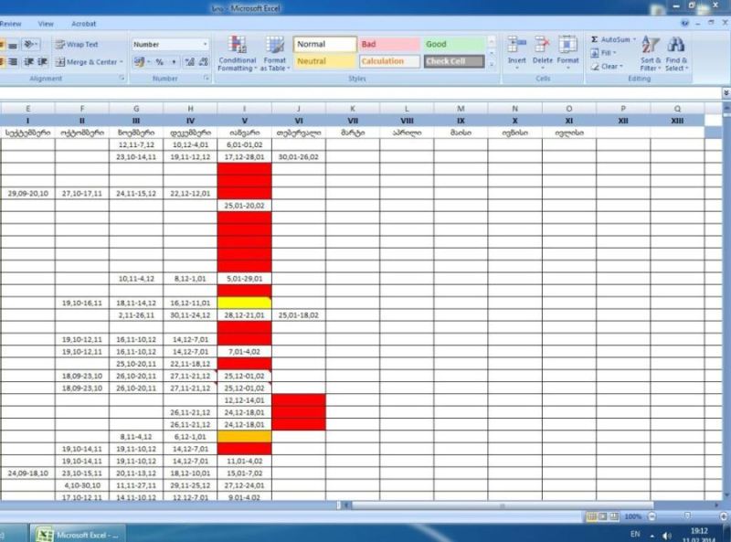Select cell containing 30,01-26,02
Image resolution: width=731 pixels, height=542 pixels.
(x=299, y=156)
